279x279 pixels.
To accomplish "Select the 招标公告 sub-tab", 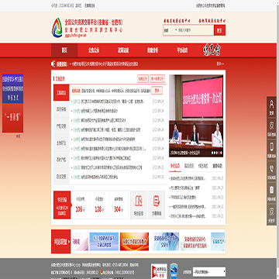I will pyautogui.click(x=76, y=91).
